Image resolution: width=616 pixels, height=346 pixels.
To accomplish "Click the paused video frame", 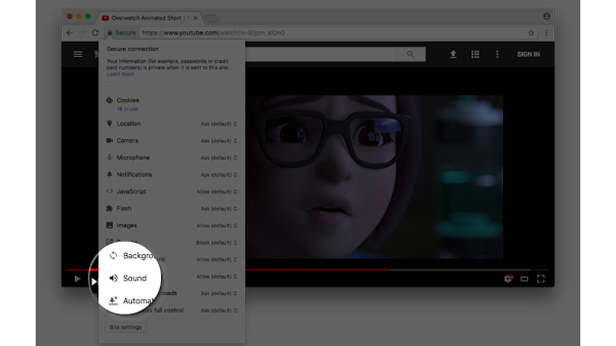I will [x=374, y=177].
